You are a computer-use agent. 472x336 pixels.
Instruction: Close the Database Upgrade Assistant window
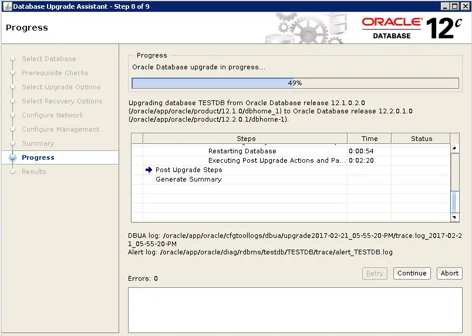465,6
